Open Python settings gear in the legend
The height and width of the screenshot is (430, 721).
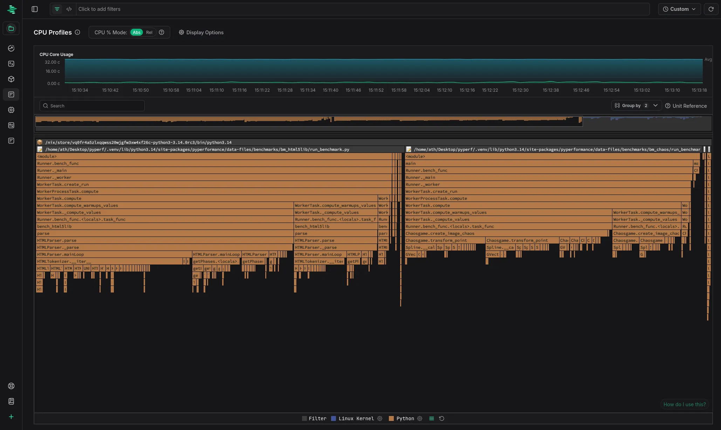tap(420, 418)
